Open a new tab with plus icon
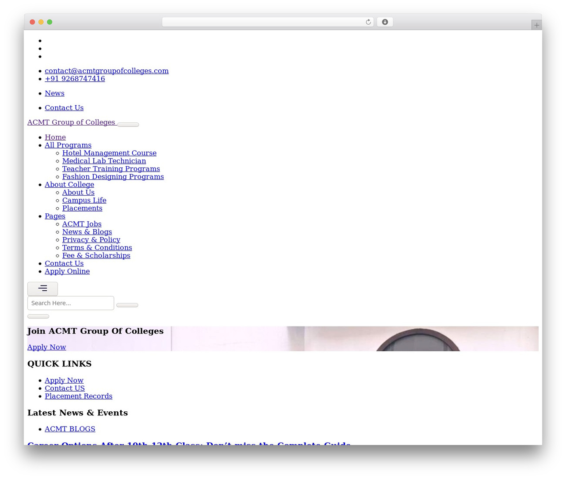 536,25
